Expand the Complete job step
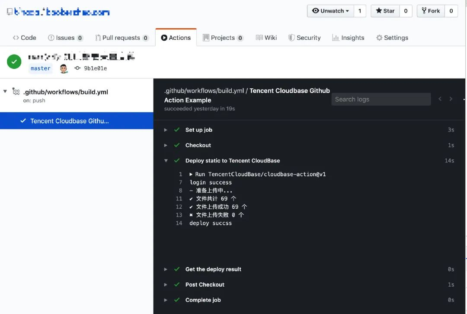 [x=166, y=300]
